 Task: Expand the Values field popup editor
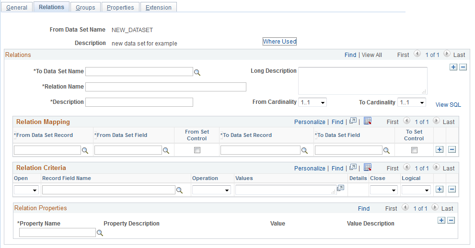click(340, 188)
